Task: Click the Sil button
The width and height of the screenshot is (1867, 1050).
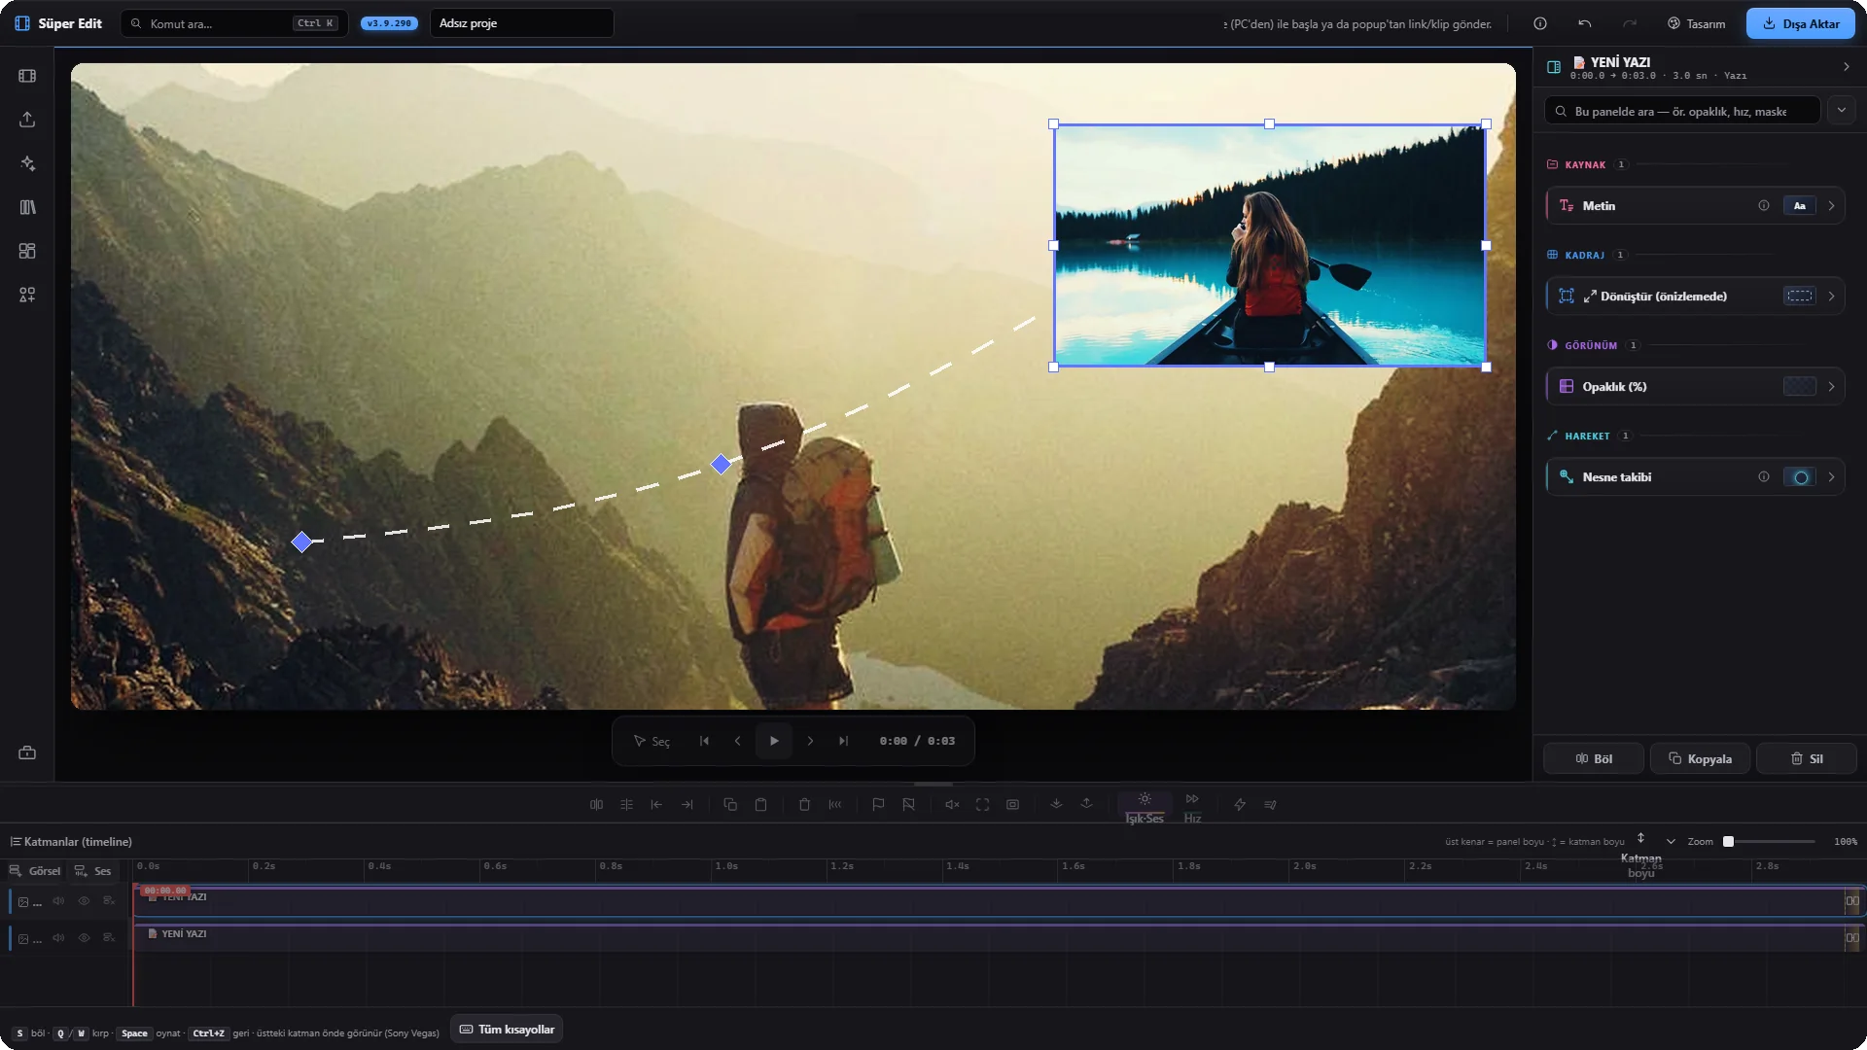Action: pyautogui.click(x=1807, y=759)
